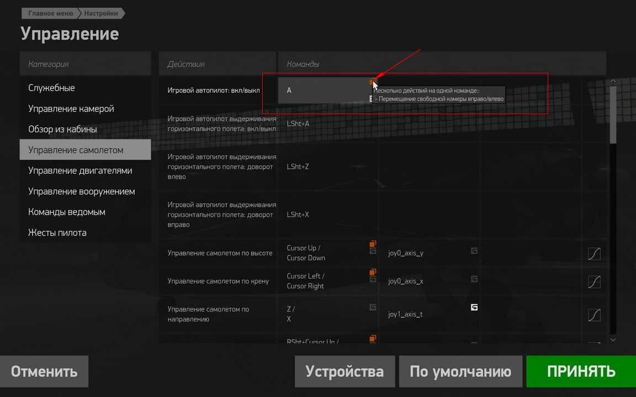The height and width of the screenshot is (397, 636).
Task: Select the Жесты пилота category
Action: coord(85,233)
